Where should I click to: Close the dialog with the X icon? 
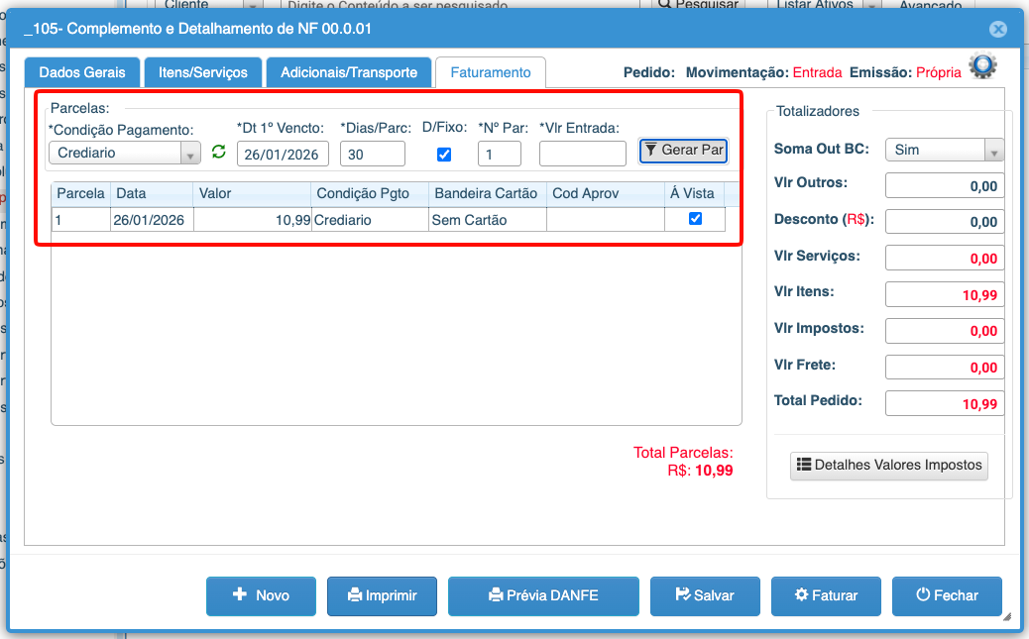[997, 29]
